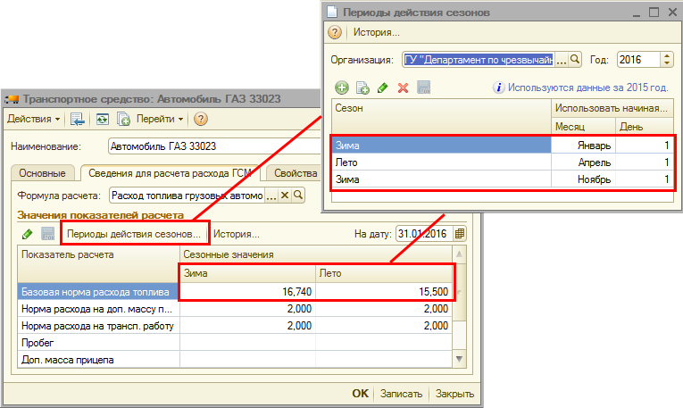Clear the Формула расчета field with X
Image resolution: width=683 pixels, height=408 pixels.
tap(286, 196)
